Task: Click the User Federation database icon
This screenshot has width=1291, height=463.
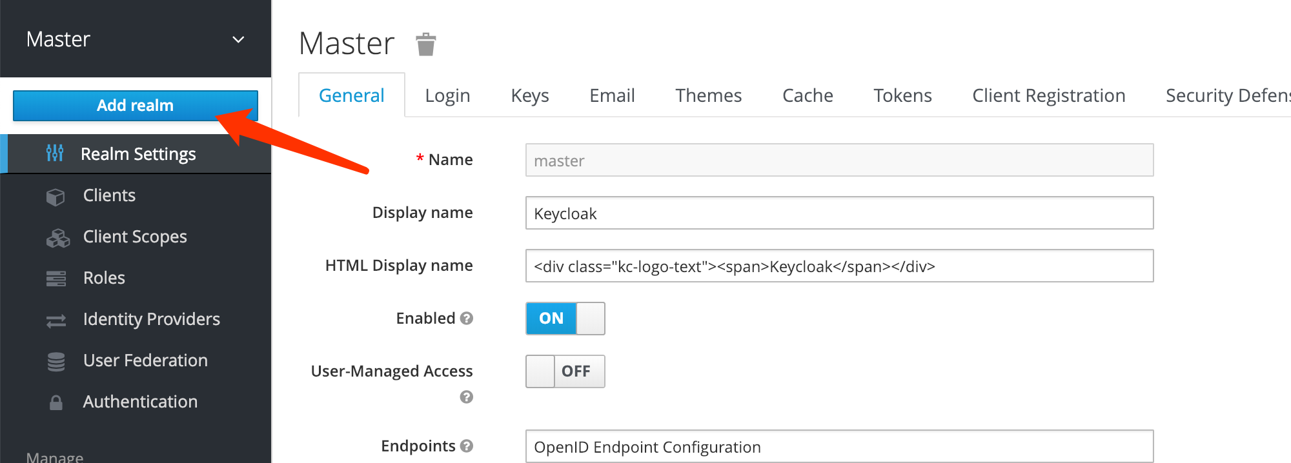Action: coord(56,362)
